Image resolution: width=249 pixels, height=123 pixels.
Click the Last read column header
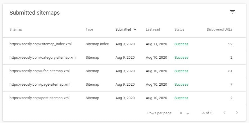click(x=153, y=29)
